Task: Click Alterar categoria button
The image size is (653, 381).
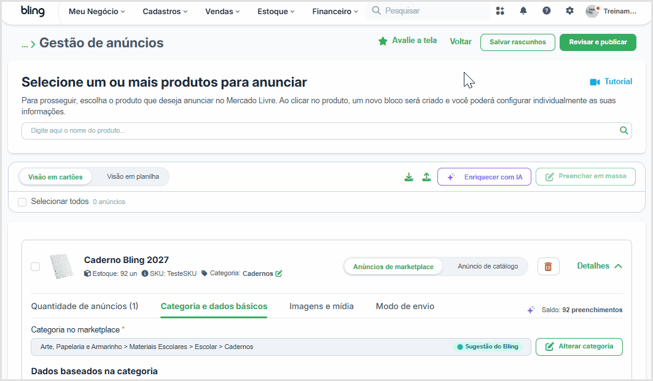Action: tap(579, 347)
